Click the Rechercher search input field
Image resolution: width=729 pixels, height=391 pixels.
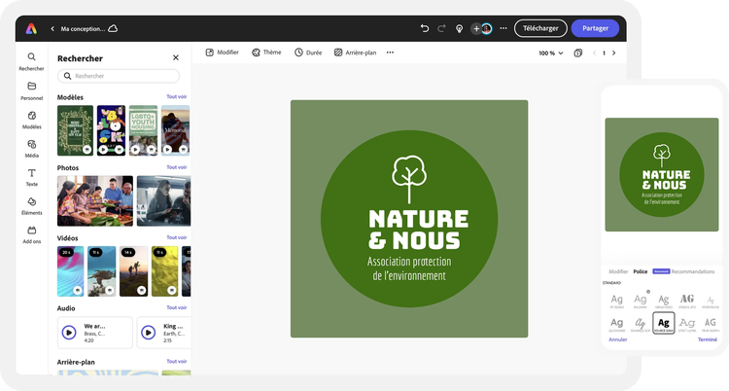coord(119,76)
